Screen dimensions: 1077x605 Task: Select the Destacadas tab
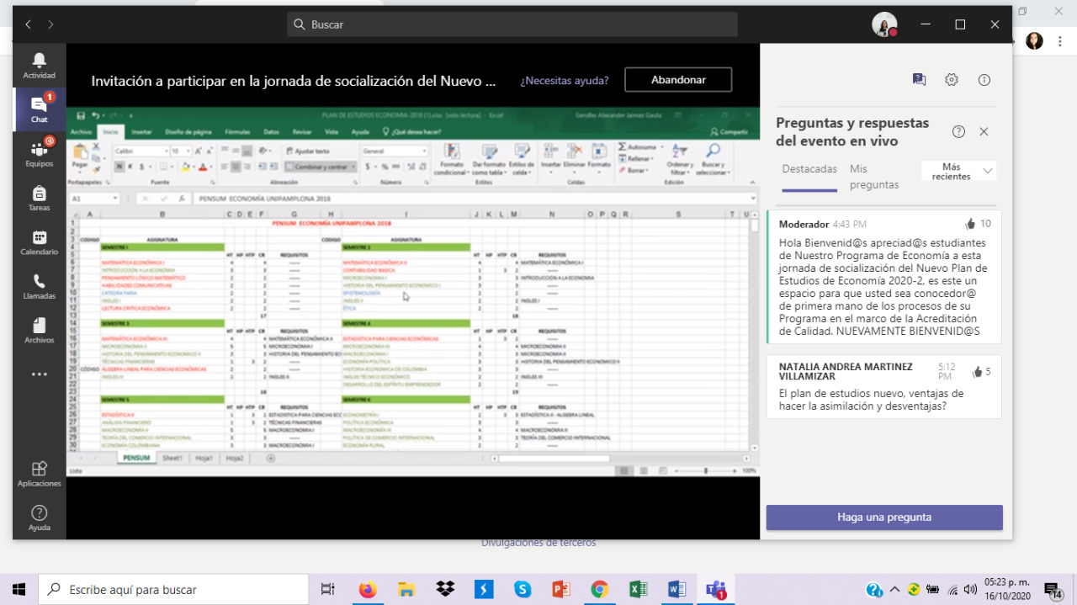click(809, 169)
